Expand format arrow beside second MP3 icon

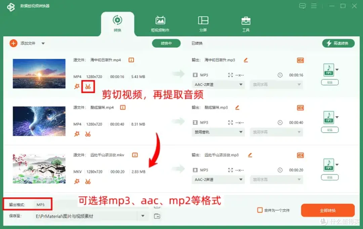(x=337, y=117)
